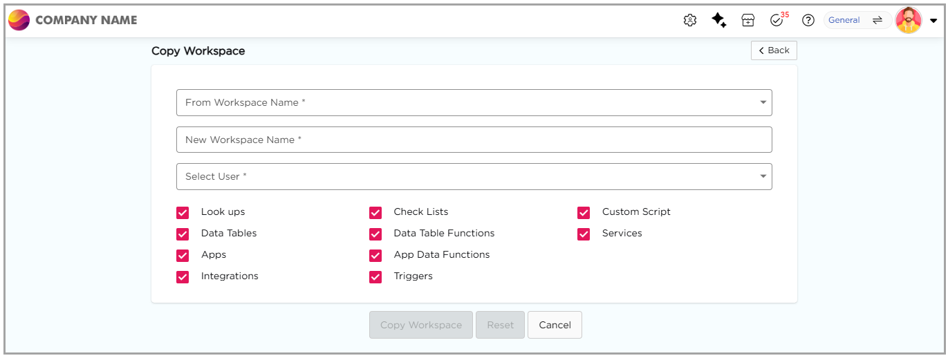The height and width of the screenshot is (358, 948).
Task: Uncheck the Look ups checkbox
Action: click(x=183, y=212)
